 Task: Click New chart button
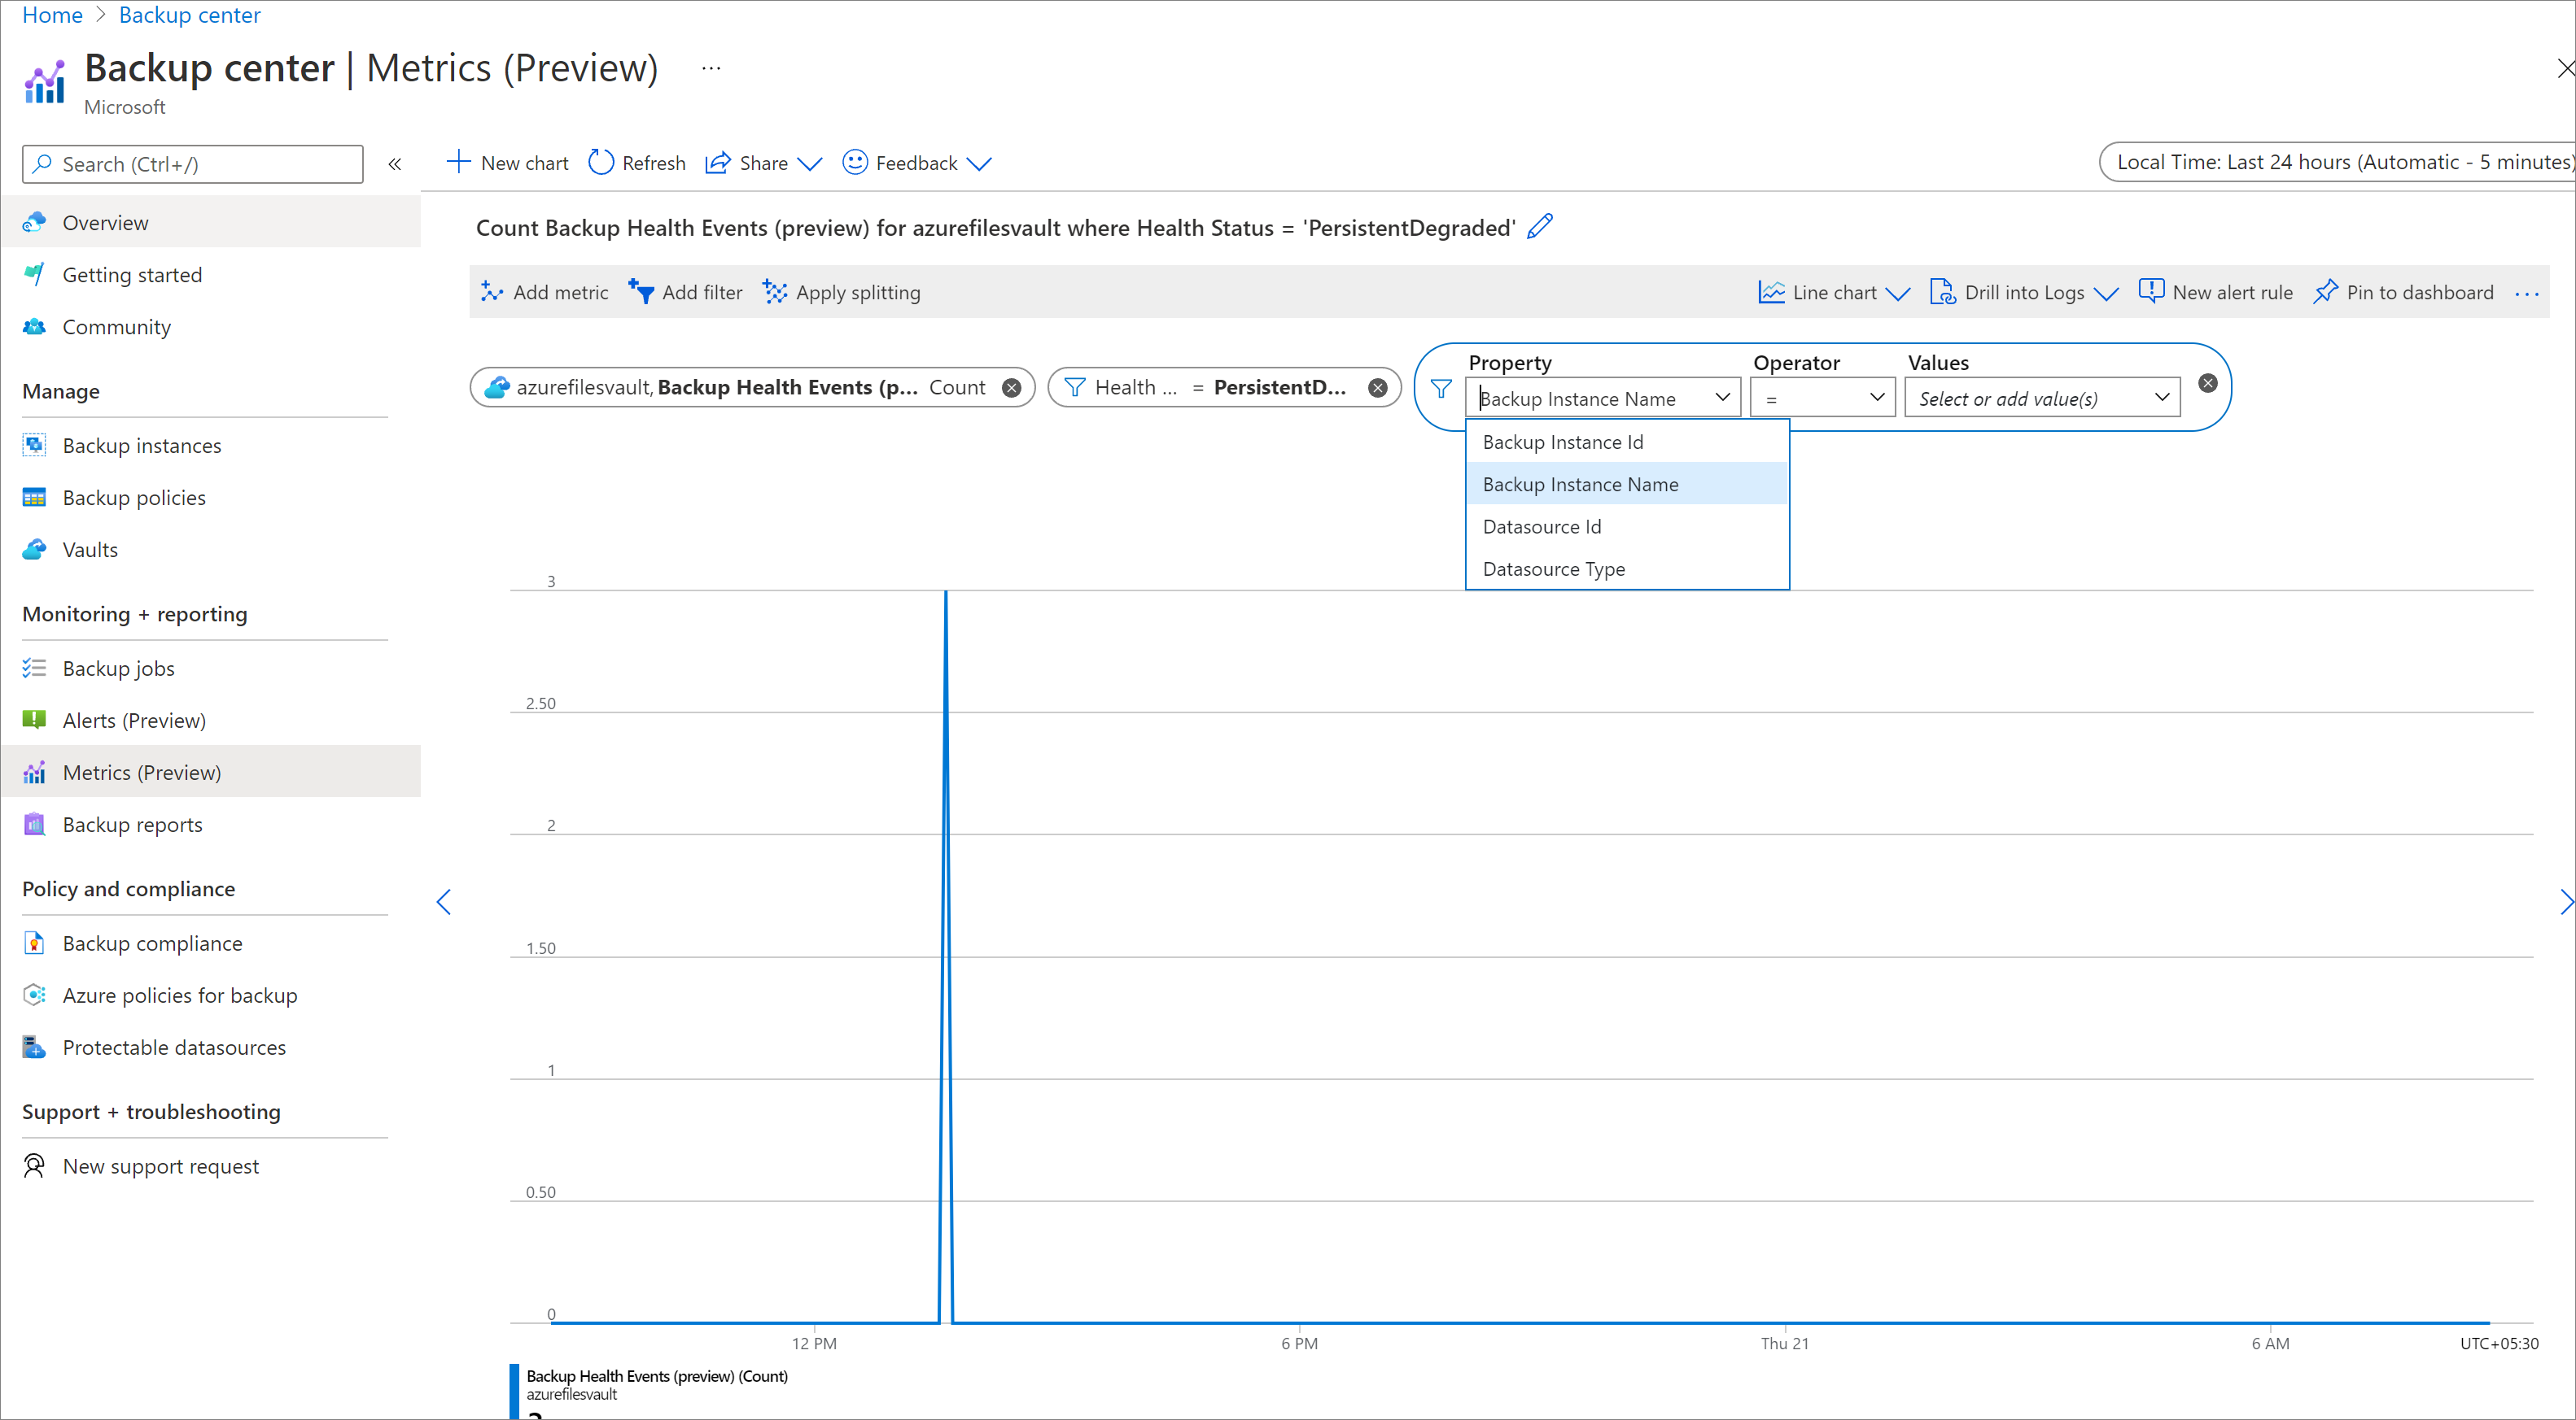(x=508, y=161)
